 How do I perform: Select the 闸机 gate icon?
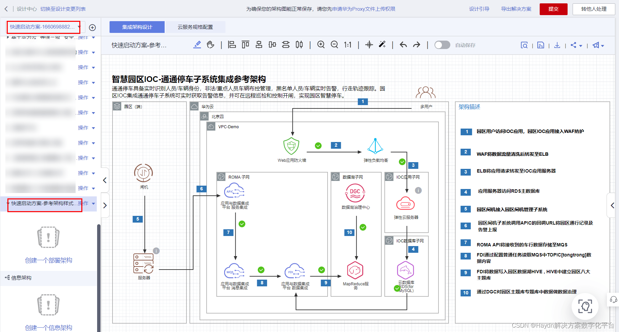point(143,173)
